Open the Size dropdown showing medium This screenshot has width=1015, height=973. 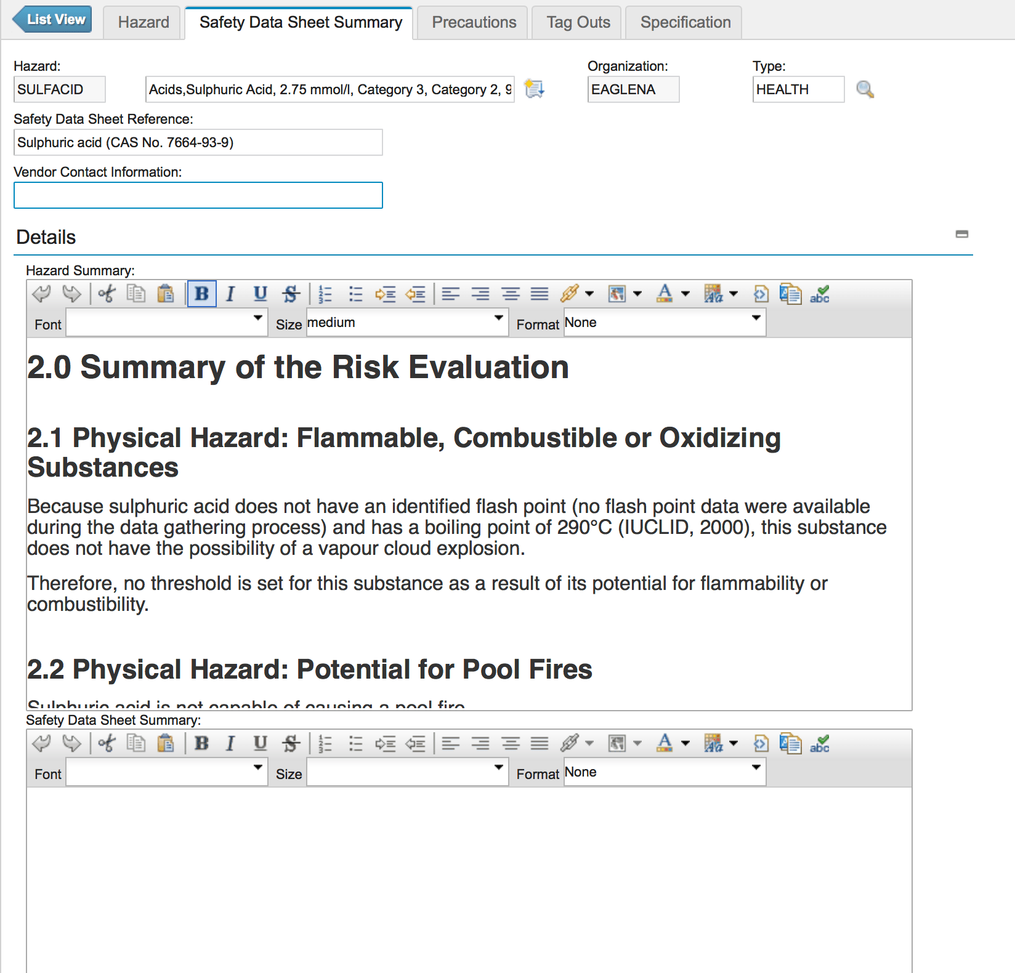coord(406,322)
